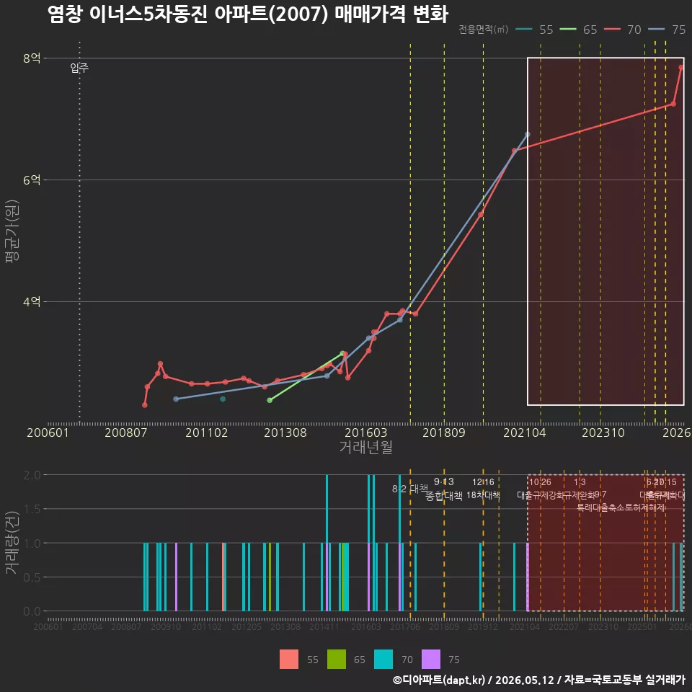Viewport: 692px width, 692px height.
Task: Click the 8억 price axis label
Action: click(32, 58)
